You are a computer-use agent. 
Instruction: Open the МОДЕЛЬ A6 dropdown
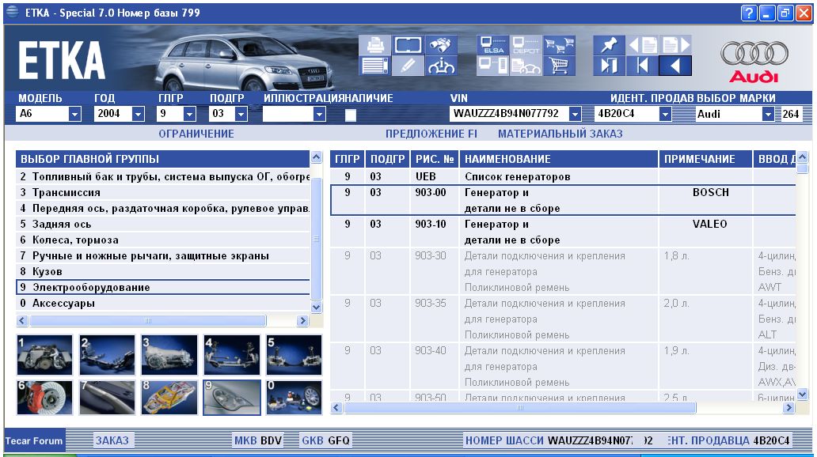point(74,114)
